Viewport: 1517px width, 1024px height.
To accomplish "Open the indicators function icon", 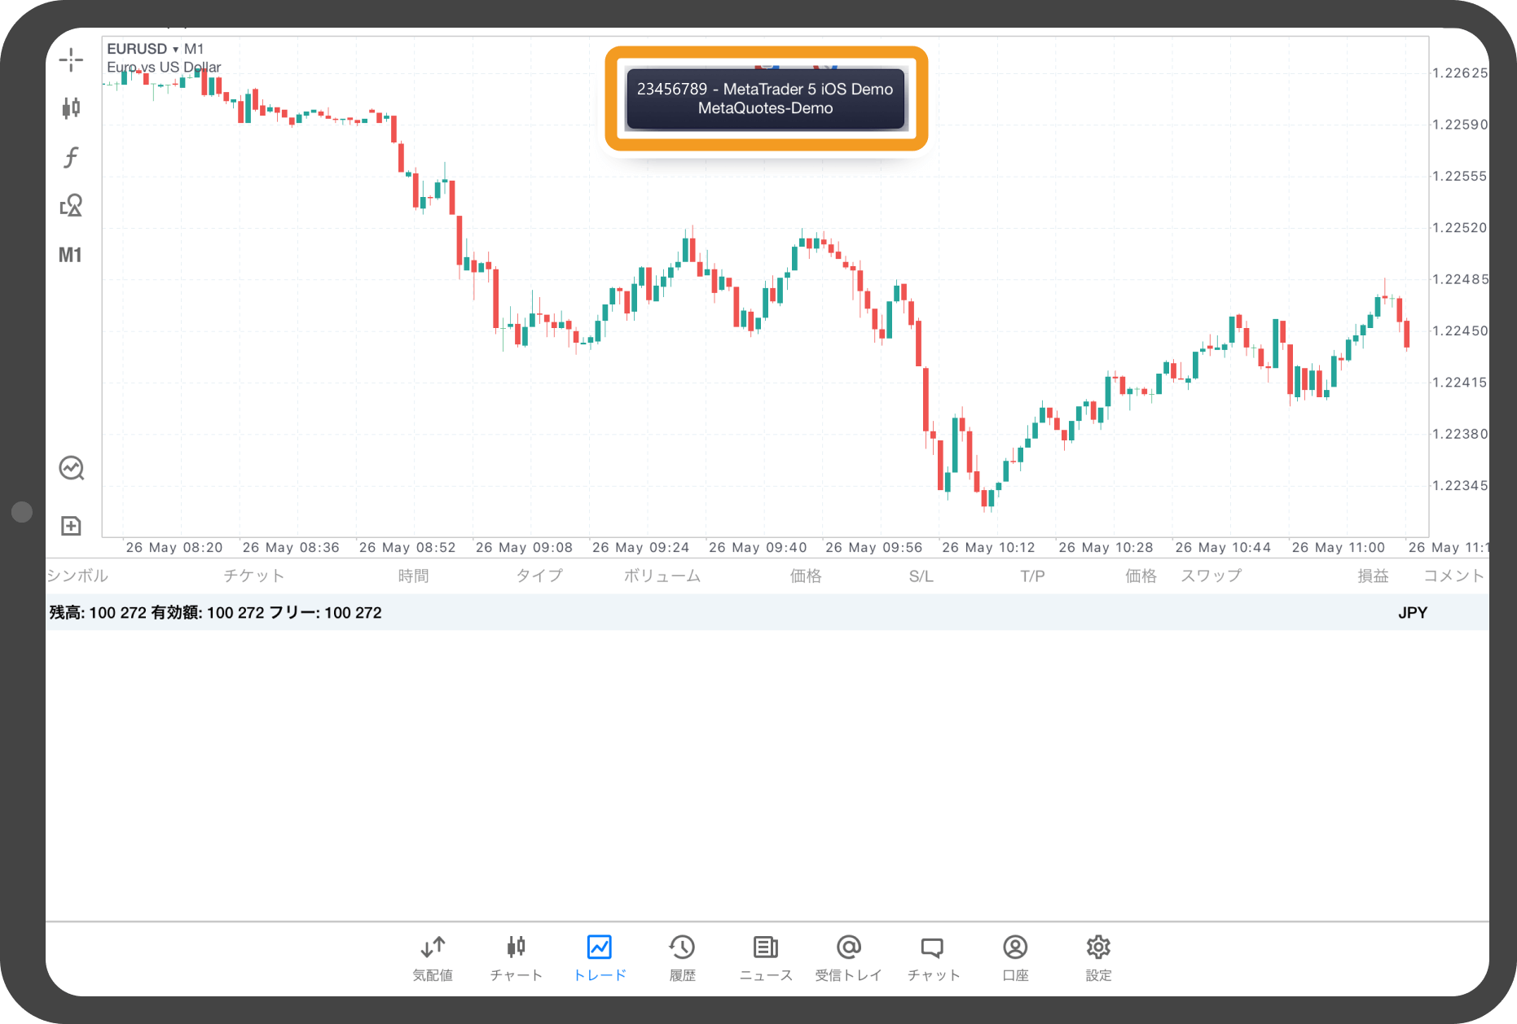I will click(71, 156).
